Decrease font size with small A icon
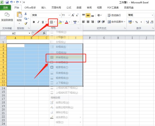Screen dimensions: 155x126 tap(77, 15)
